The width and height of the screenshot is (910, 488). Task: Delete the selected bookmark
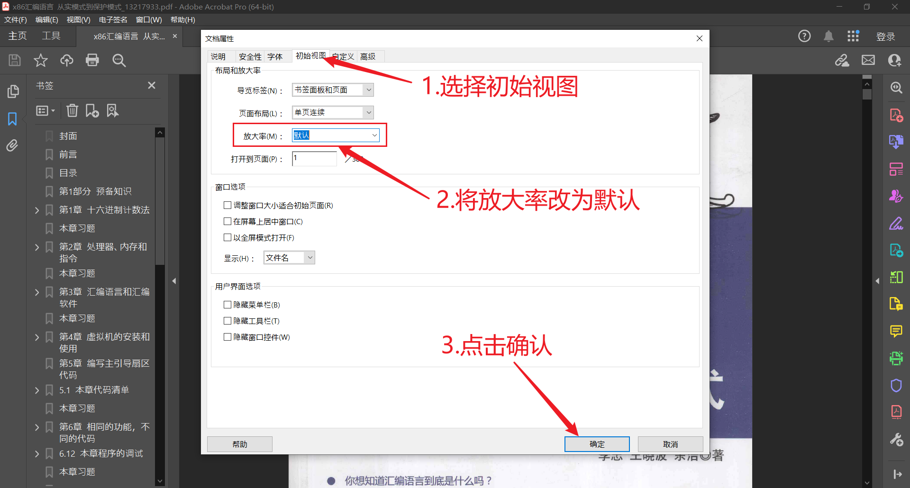pyautogui.click(x=72, y=110)
